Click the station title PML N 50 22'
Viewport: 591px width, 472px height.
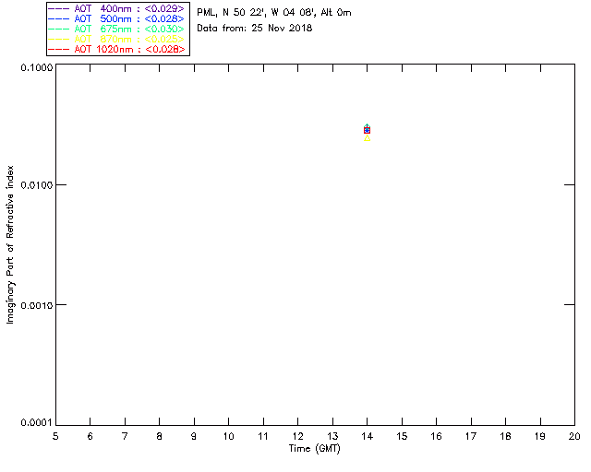point(273,13)
